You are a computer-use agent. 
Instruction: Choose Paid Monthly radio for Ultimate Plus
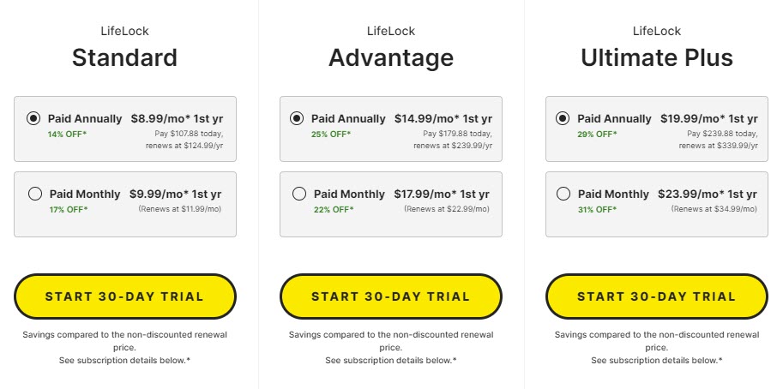coord(563,194)
